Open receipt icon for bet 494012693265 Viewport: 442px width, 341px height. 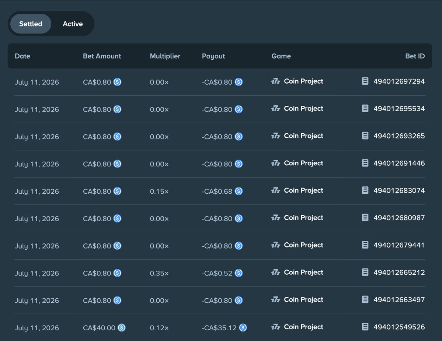coord(365,136)
